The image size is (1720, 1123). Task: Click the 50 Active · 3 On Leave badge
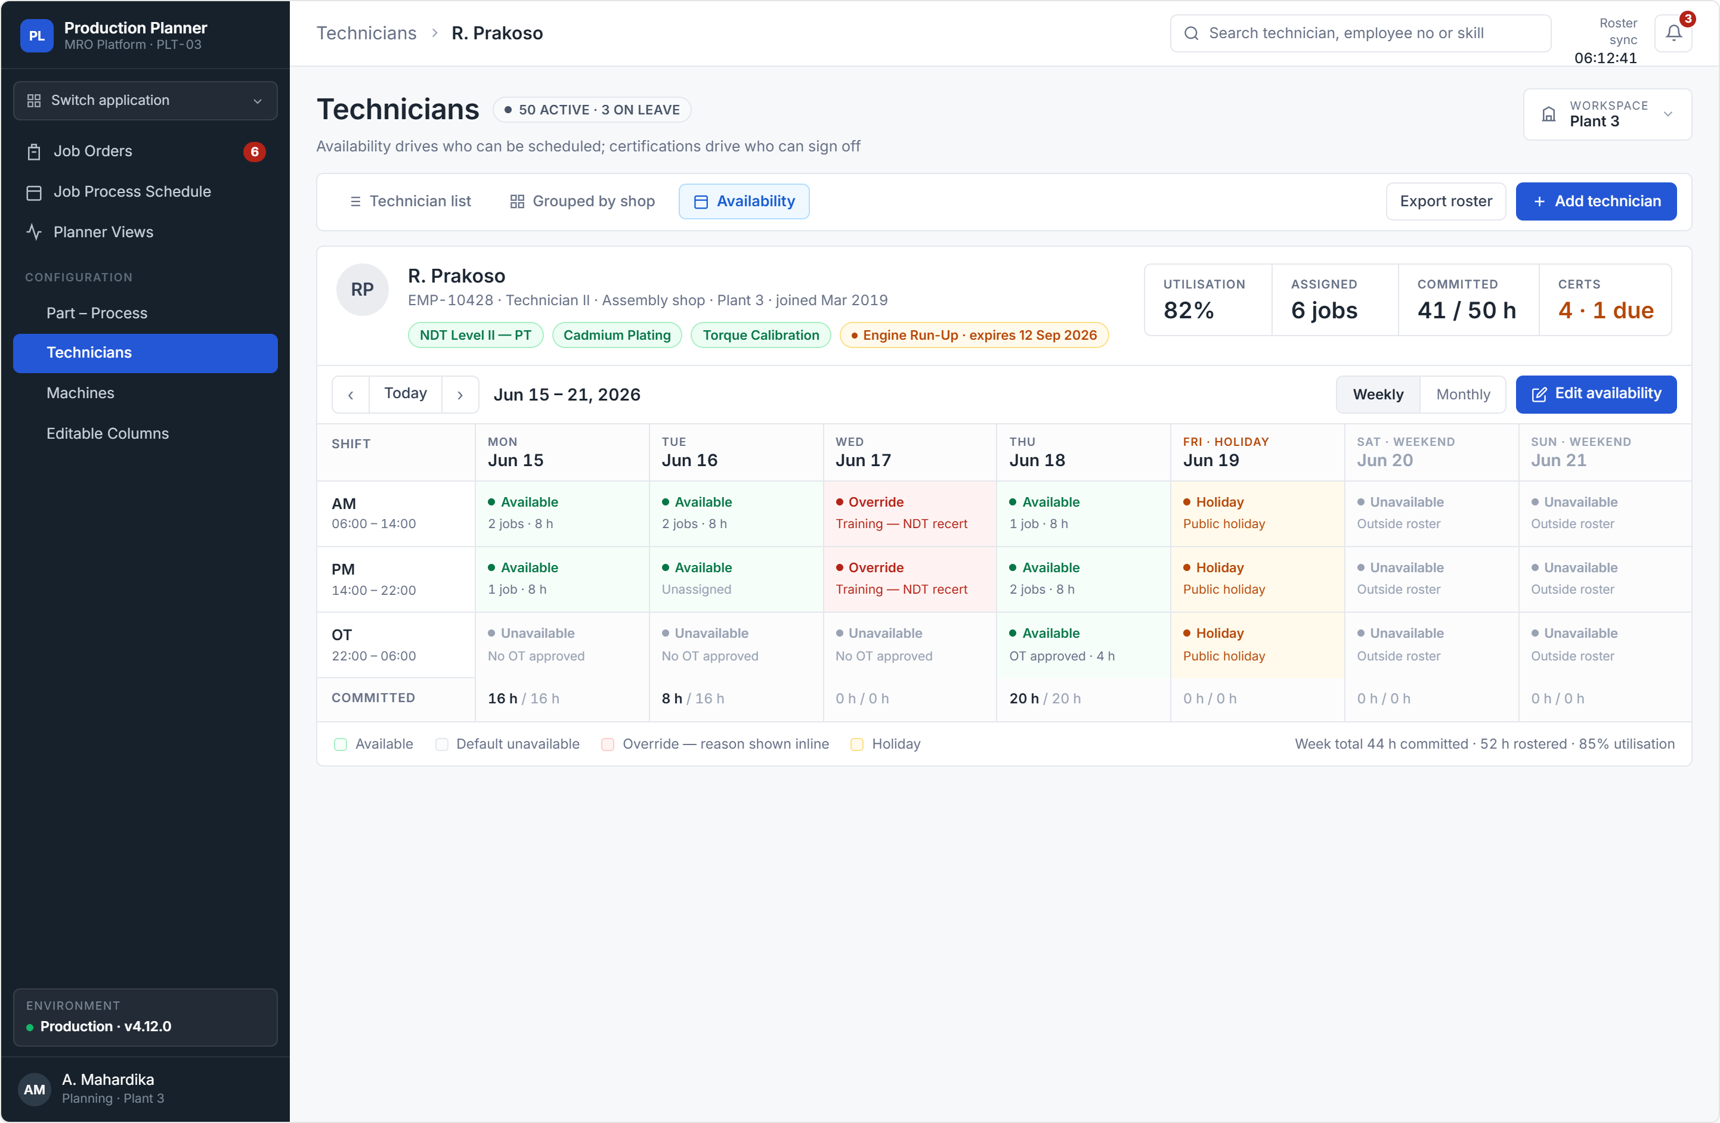click(592, 110)
